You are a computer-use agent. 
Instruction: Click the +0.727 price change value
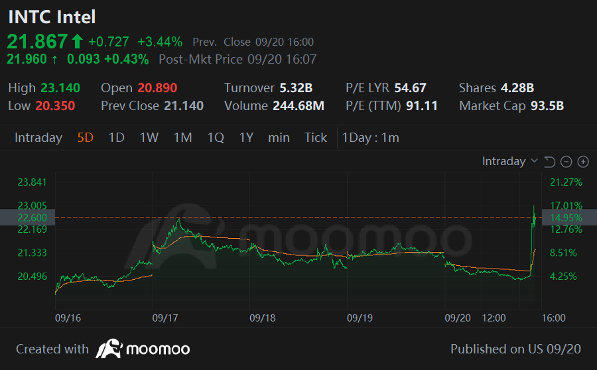[109, 42]
